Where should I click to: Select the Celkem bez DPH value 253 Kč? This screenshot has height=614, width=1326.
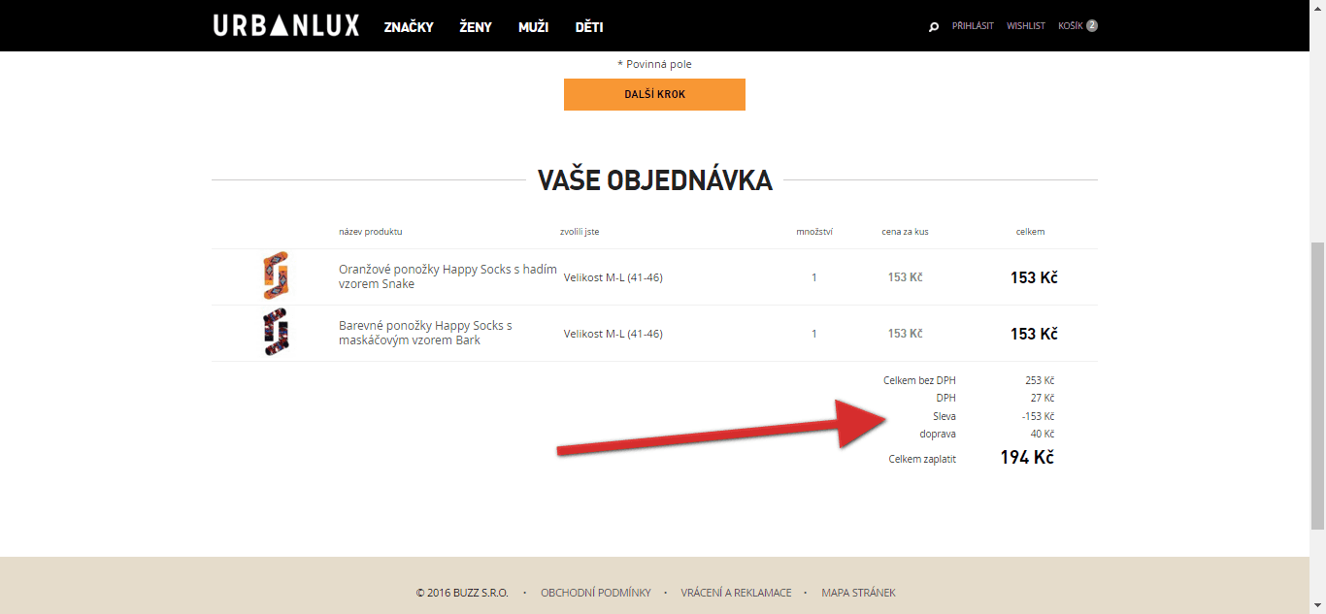pyautogui.click(x=1040, y=380)
